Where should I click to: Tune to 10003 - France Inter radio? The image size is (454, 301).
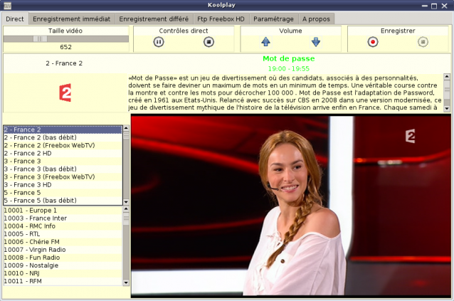63,218
